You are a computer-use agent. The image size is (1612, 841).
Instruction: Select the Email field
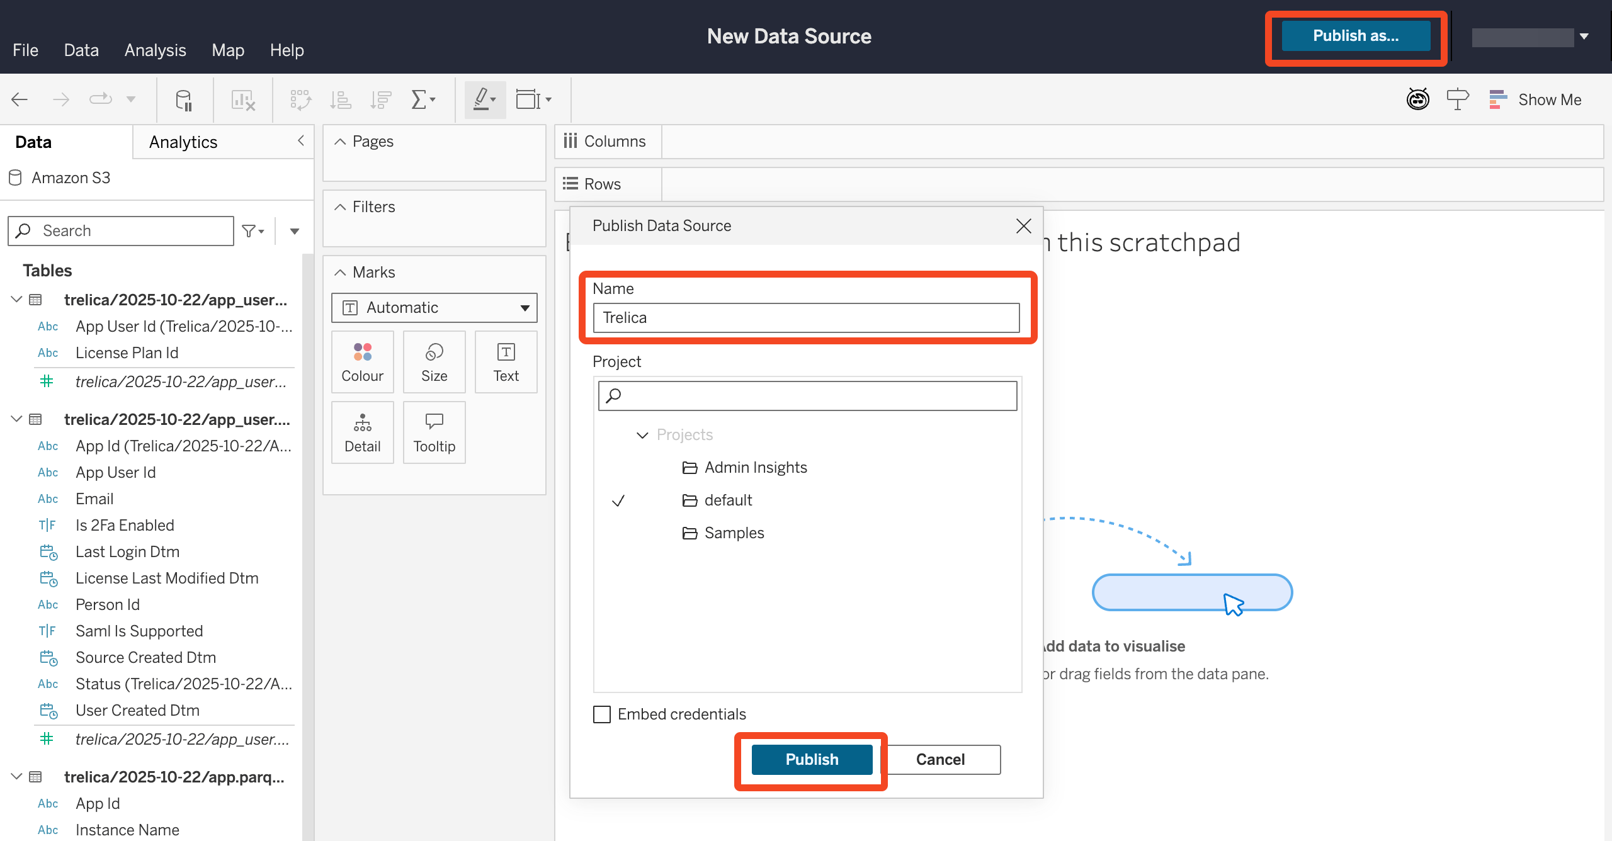(x=94, y=499)
